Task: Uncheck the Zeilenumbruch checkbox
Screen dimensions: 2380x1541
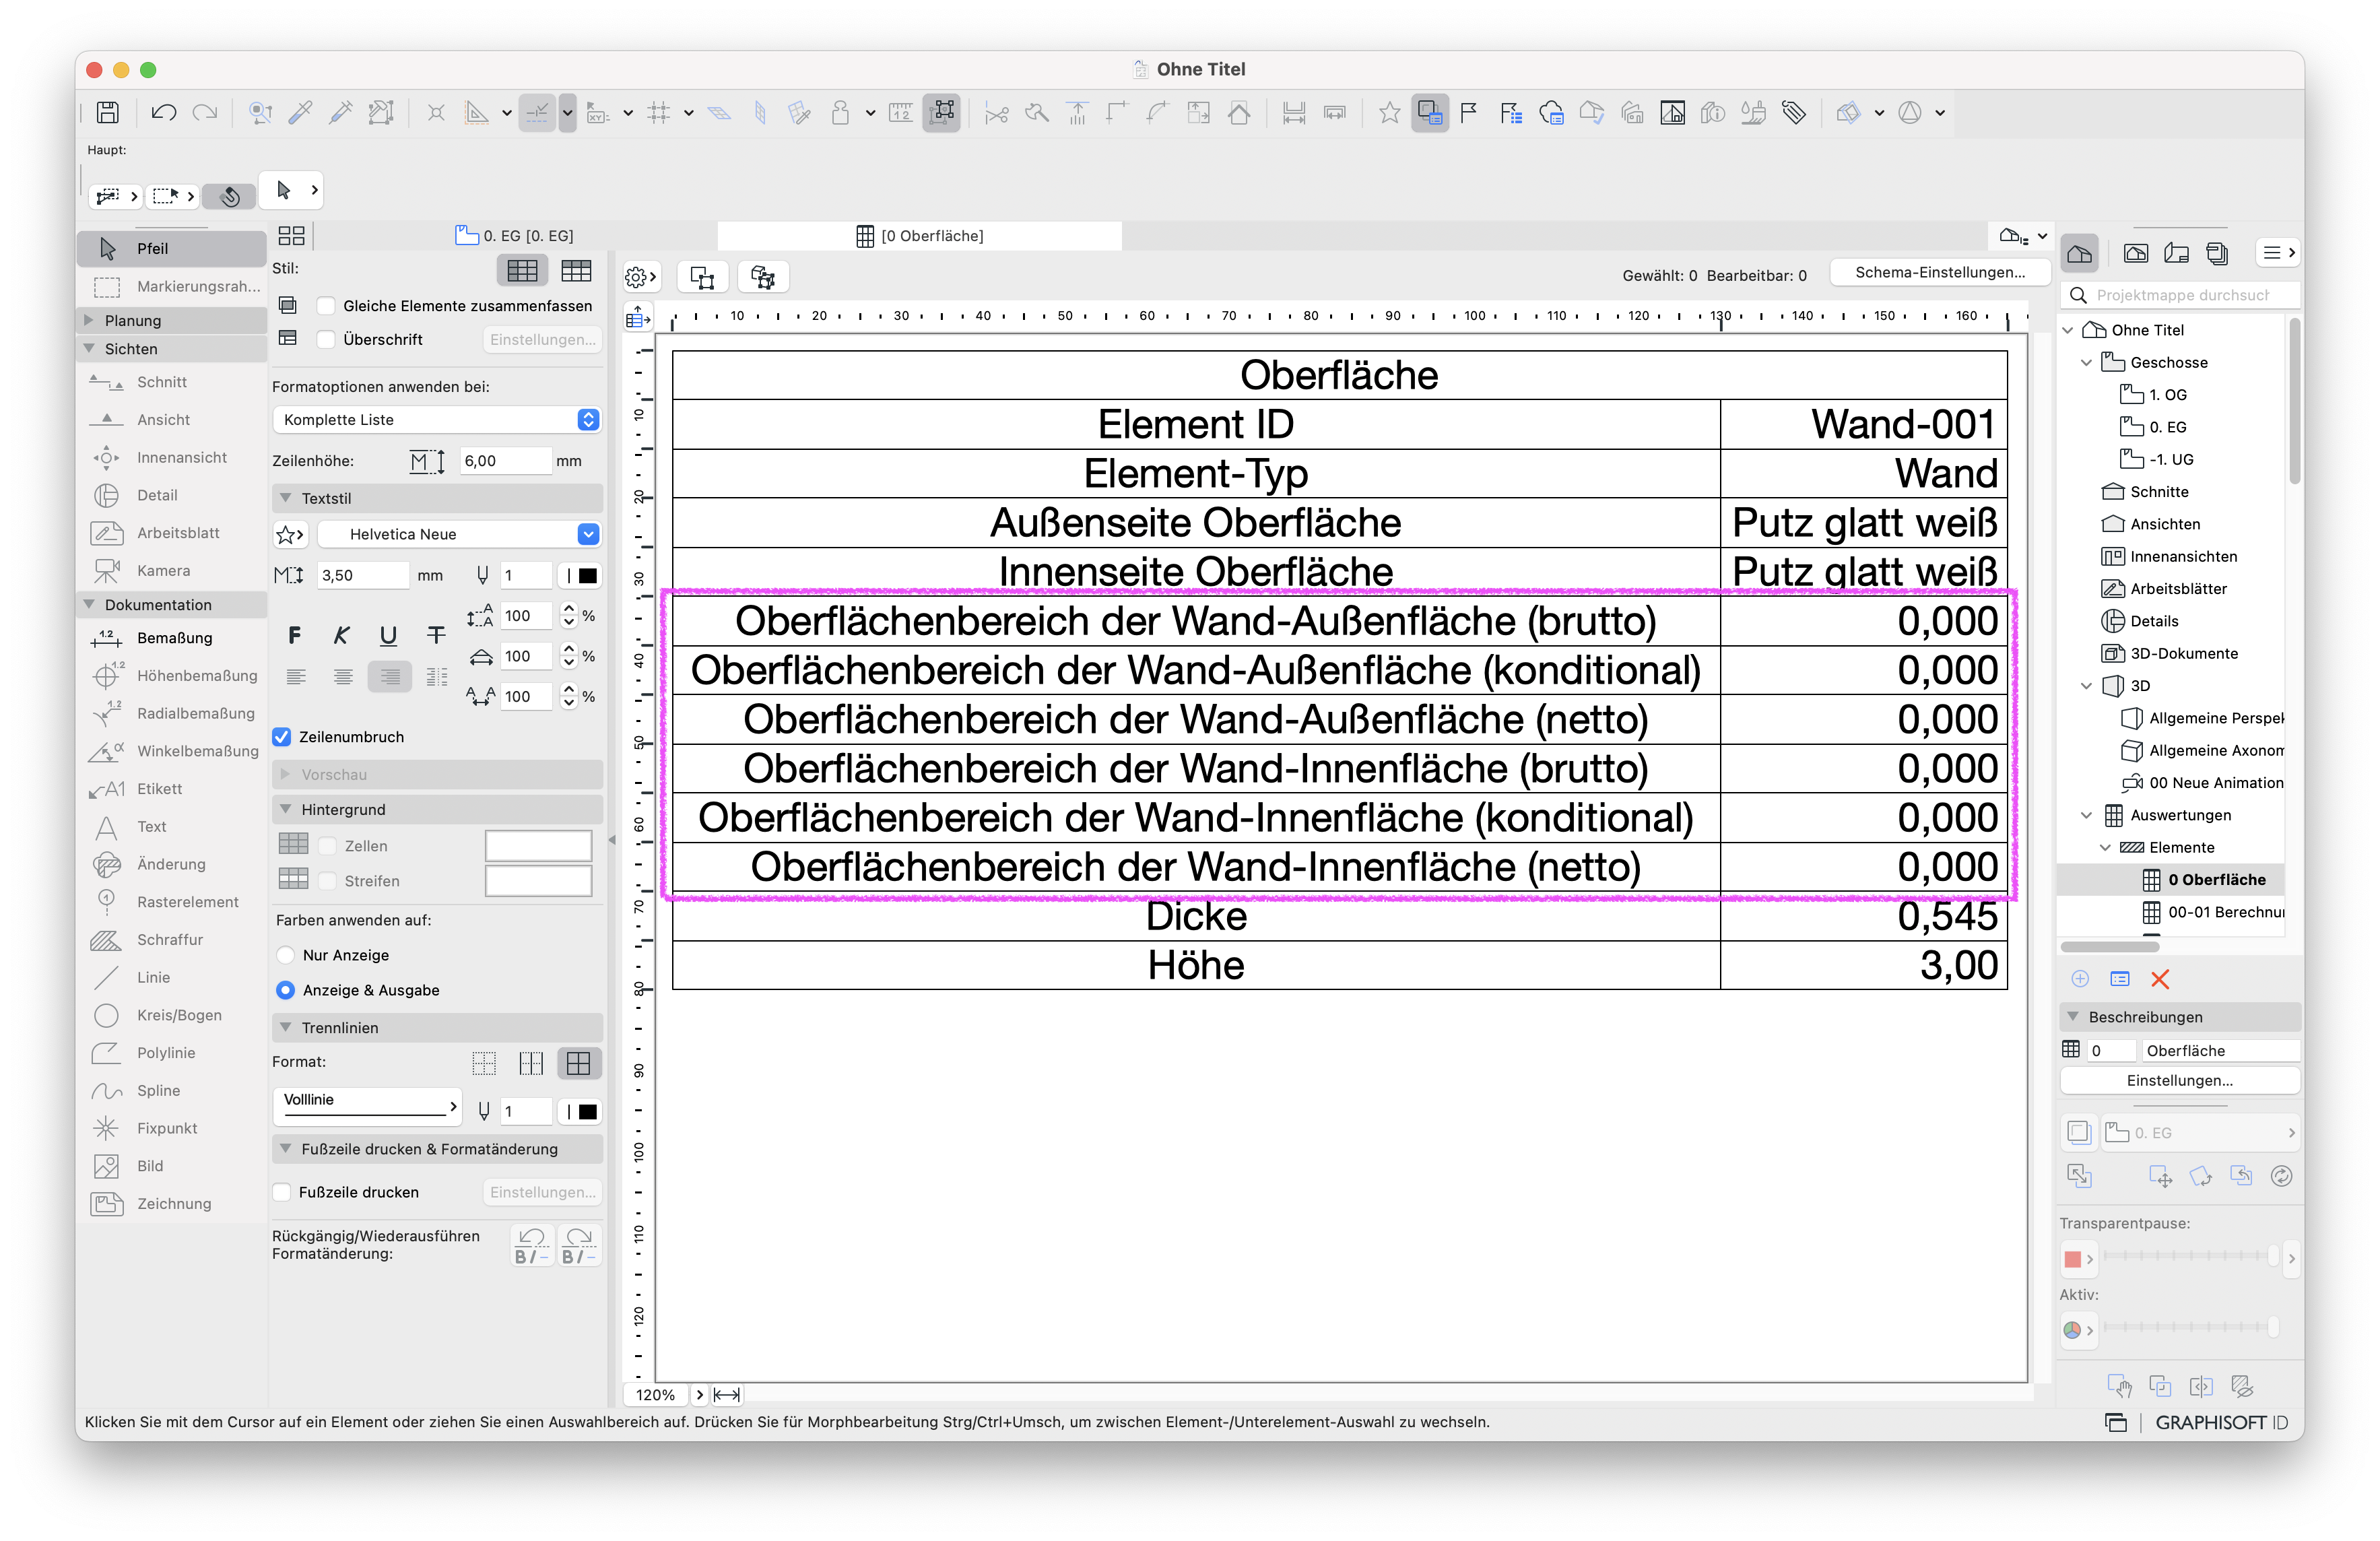Action: pos(282,737)
